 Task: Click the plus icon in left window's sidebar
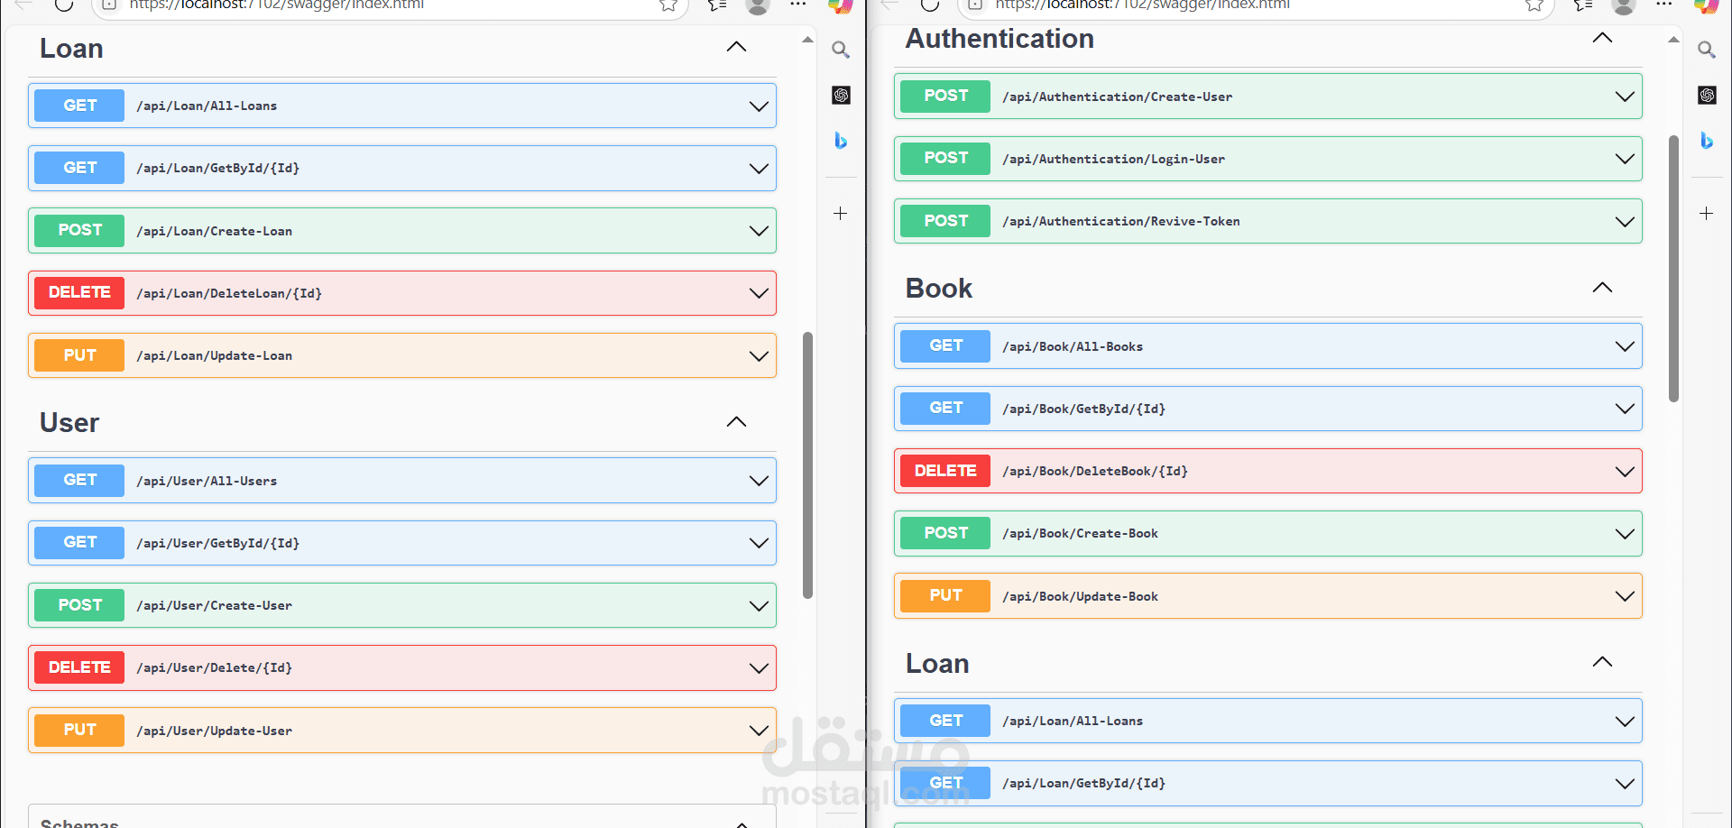[x=841, y=214]
